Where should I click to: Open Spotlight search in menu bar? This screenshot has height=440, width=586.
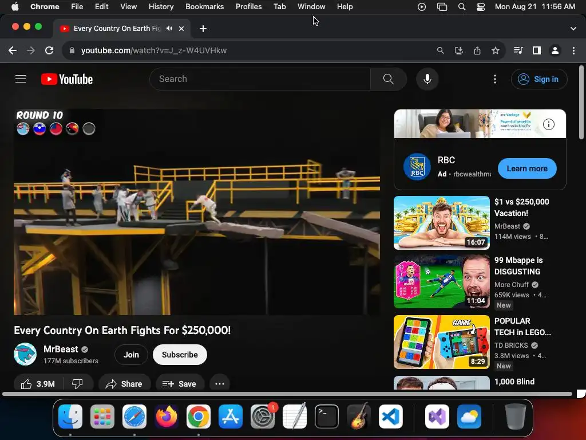click(462, 7)
